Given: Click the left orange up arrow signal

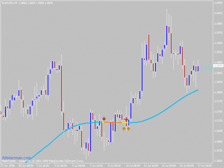Looking at the screenshot, I should tap(124, 129).
